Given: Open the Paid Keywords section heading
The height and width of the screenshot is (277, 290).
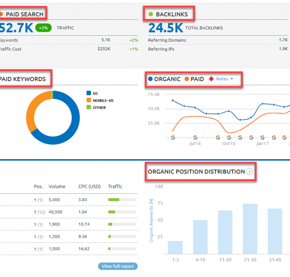Looking at the screenshot, I should pos(23,79).
